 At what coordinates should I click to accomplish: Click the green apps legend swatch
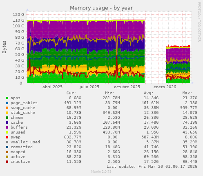(7, 98)
